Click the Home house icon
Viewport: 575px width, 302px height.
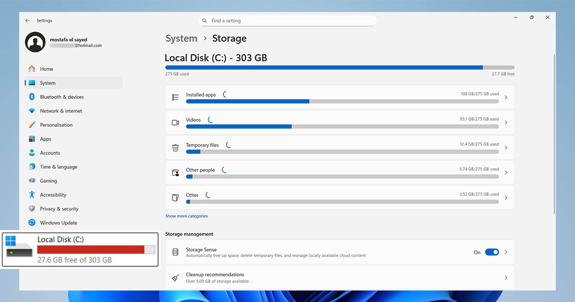pos(32,69)
